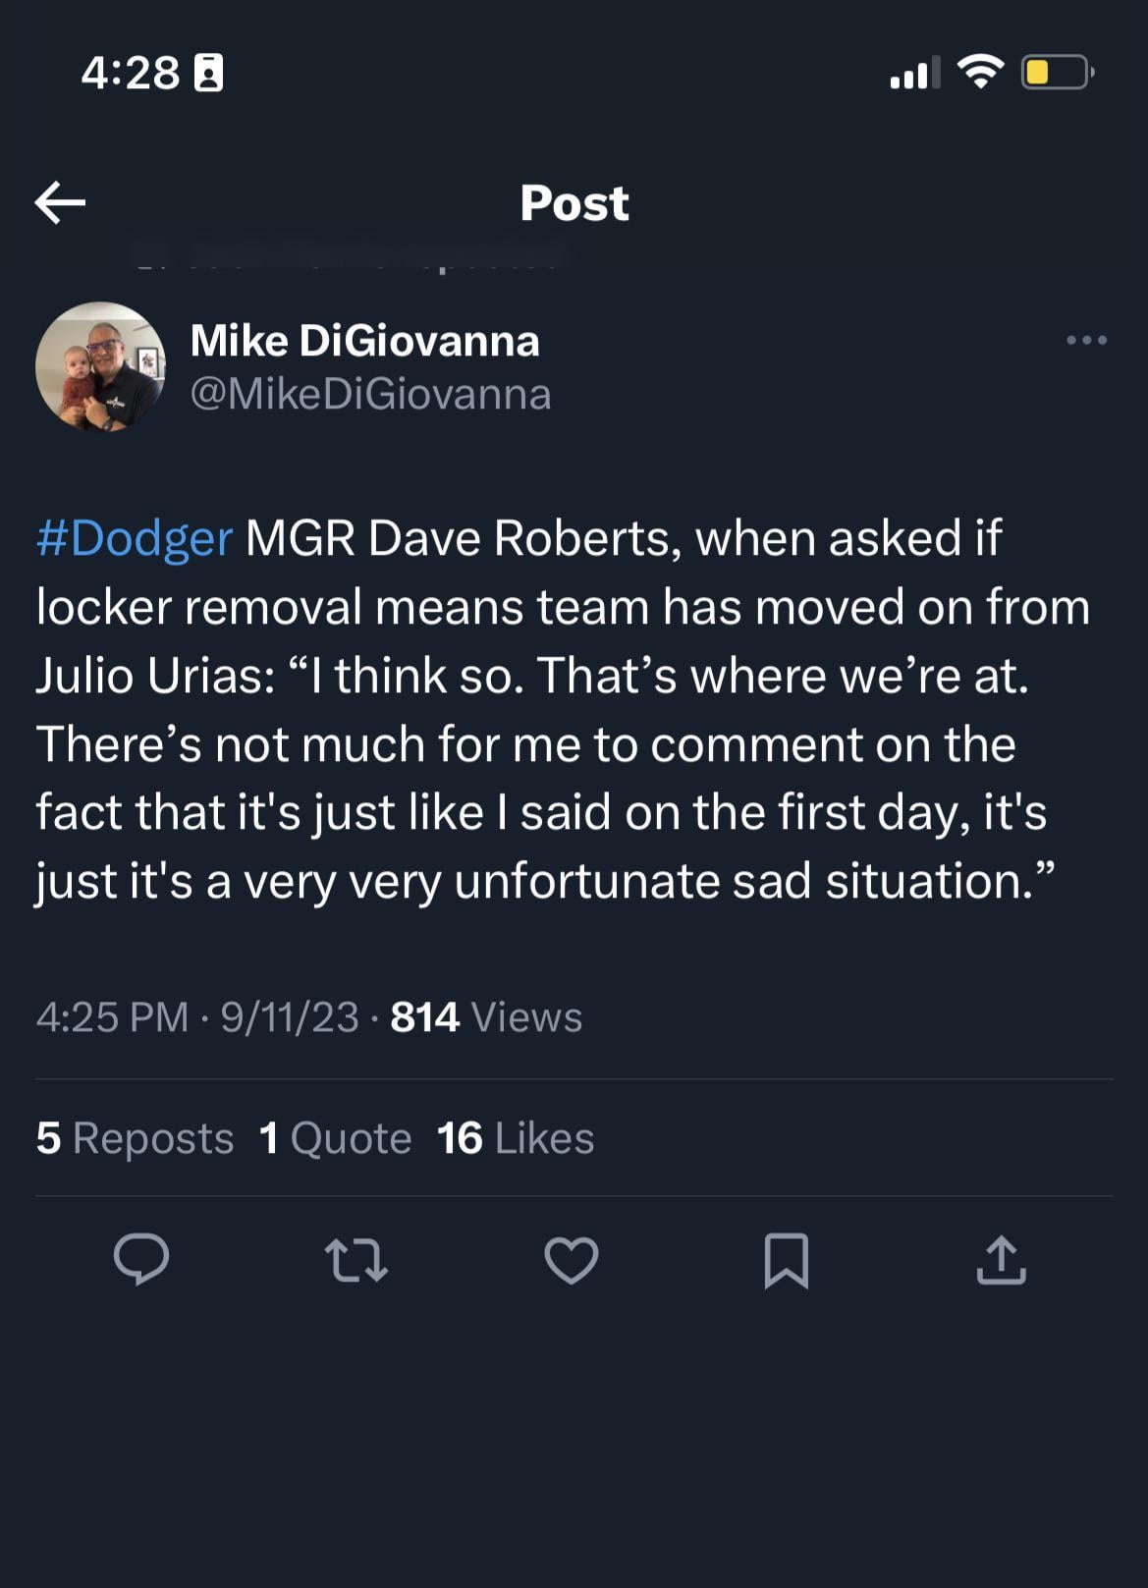Open the @MikeDiGiovanna handle
This screenshot has height=1588, width=1148.
370,395
